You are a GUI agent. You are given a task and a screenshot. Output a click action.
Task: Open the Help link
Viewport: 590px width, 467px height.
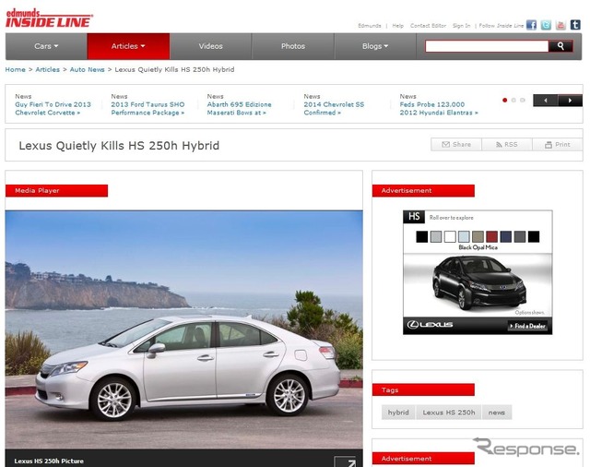click(x=397, y=26)
